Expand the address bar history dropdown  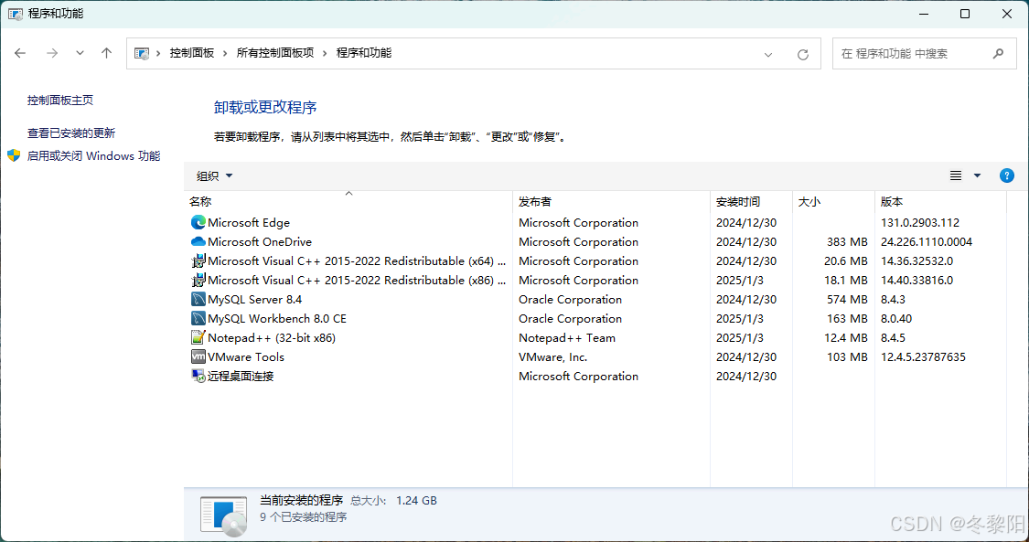pos(767,55)
